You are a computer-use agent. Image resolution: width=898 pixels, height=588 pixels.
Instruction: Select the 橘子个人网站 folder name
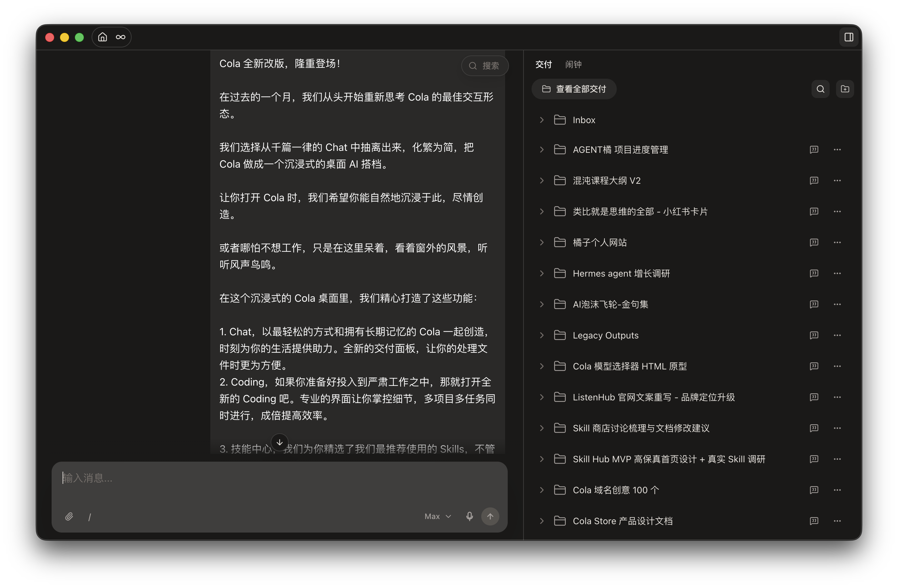click(600, 242)
